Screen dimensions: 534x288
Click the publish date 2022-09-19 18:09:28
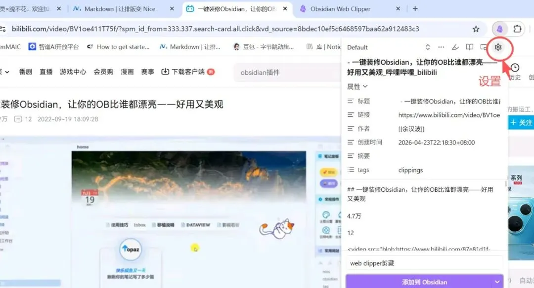pos(68,119)
